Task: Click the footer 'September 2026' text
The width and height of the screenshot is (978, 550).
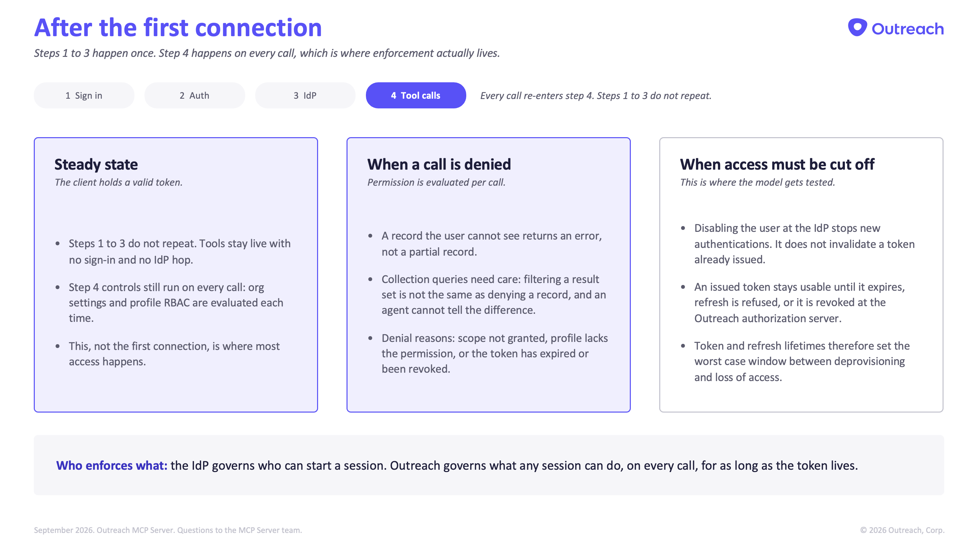Action: [x=168, y=530]
